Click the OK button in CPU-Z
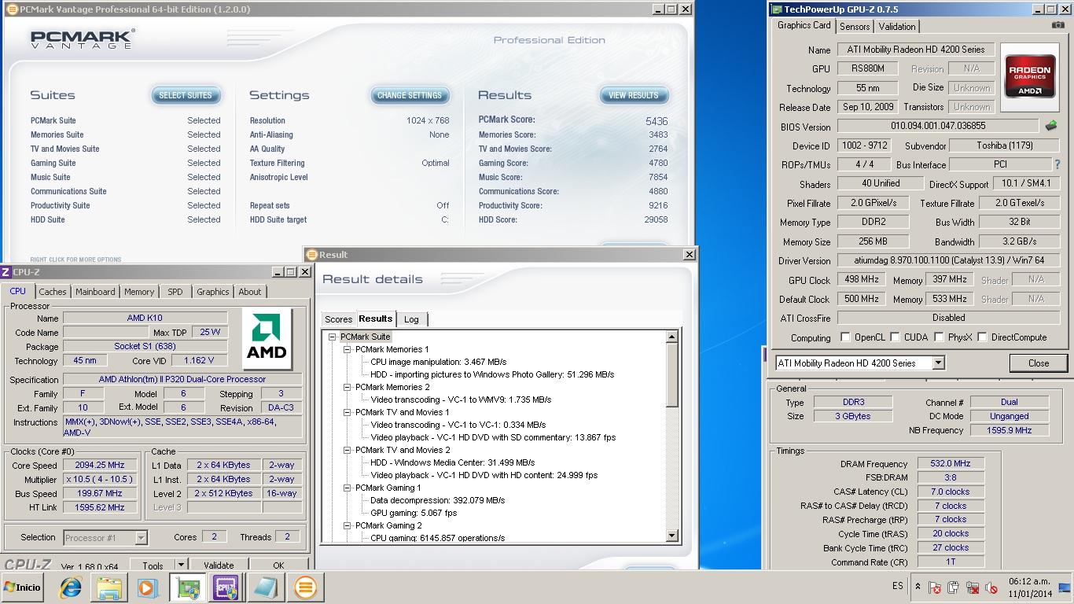Image resolution: width=1074 pixels, height=604 pixels. coord(278,565)
